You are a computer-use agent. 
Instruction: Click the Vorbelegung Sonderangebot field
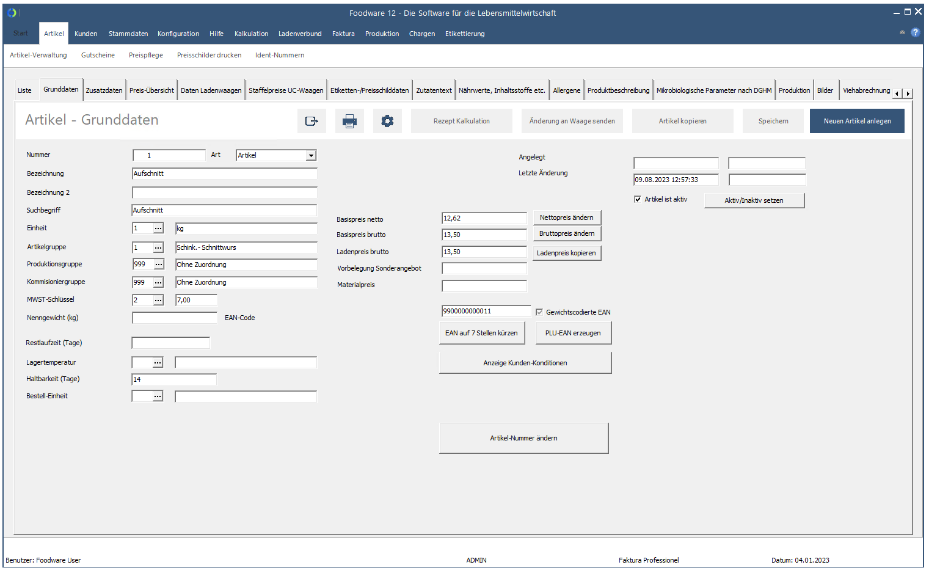[x=484, y=268]
